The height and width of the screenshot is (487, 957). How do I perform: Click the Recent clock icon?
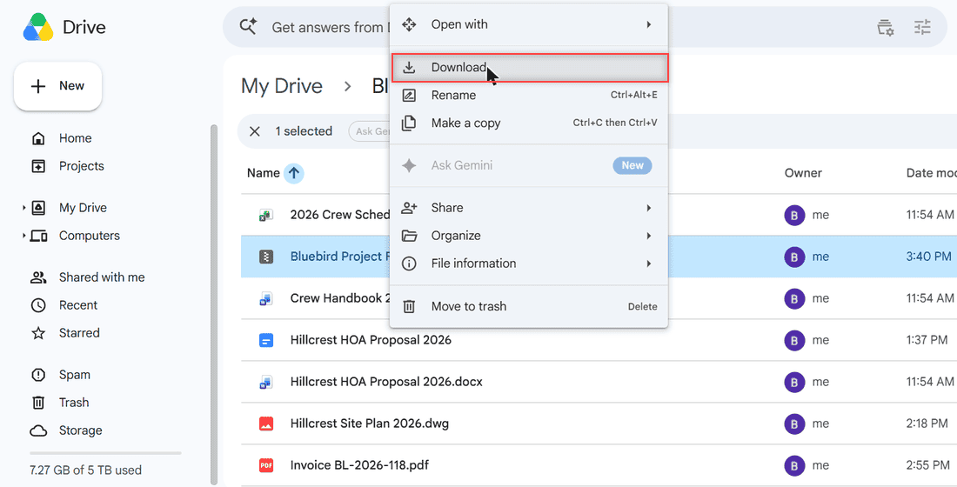38,305
